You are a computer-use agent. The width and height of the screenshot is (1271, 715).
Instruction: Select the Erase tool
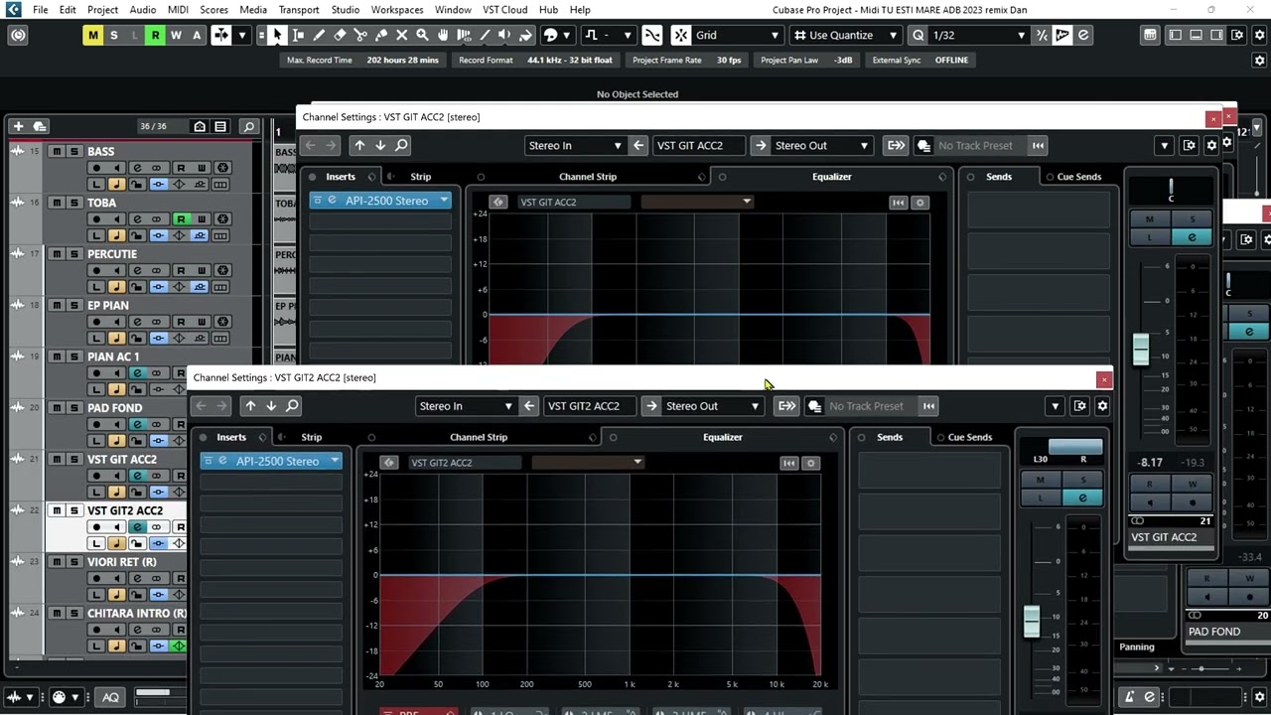click(x=340, y=35)
